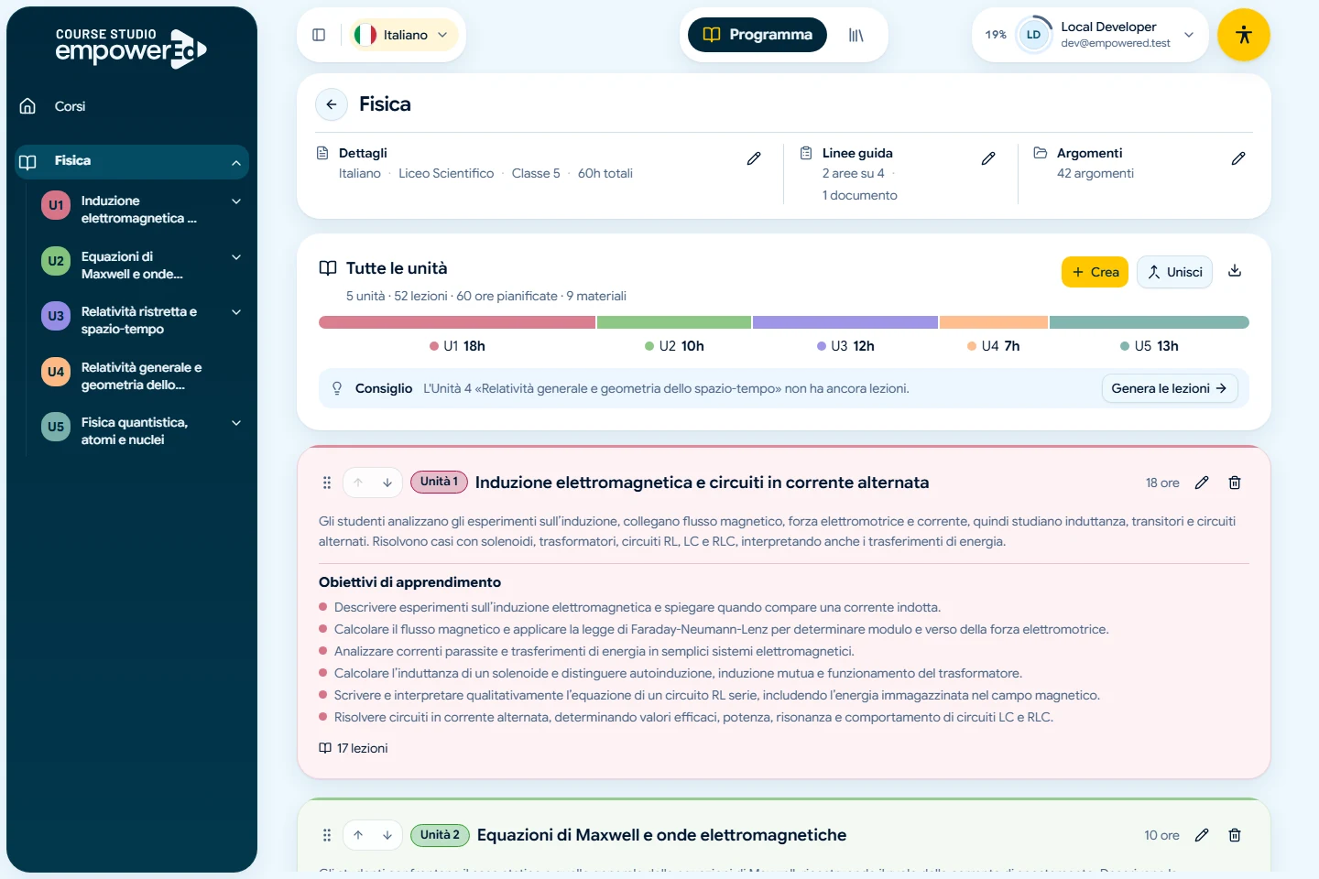Select the Programma tab
1319x879 pixels.
pyautogui.click(x=758, y=35)
